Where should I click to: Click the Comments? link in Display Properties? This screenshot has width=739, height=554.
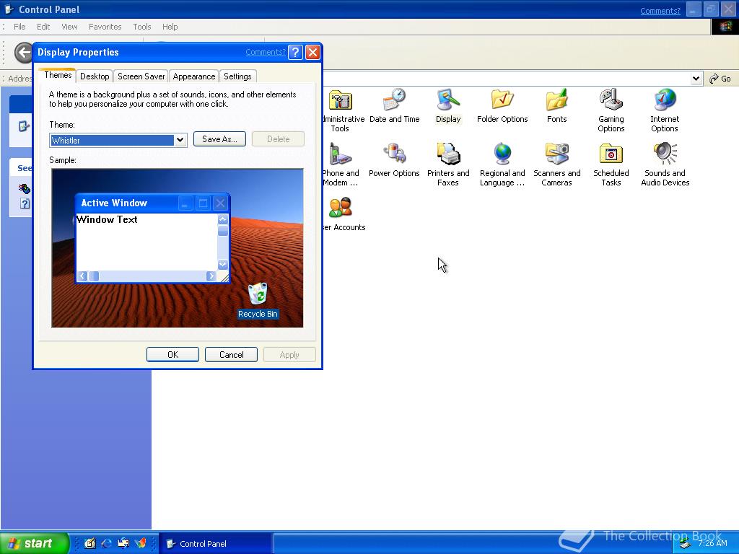[266, 52]
